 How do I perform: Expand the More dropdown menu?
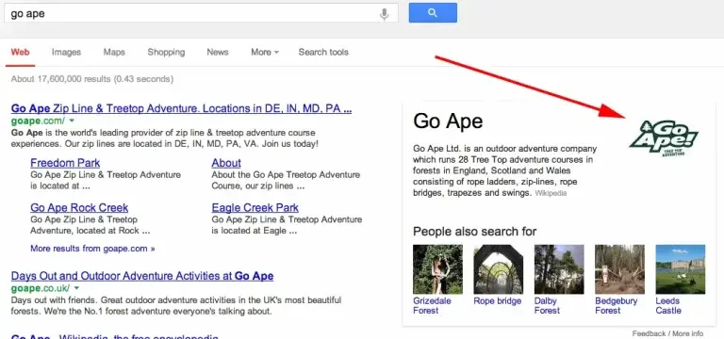pyautogui.click(x=265, y=52)
